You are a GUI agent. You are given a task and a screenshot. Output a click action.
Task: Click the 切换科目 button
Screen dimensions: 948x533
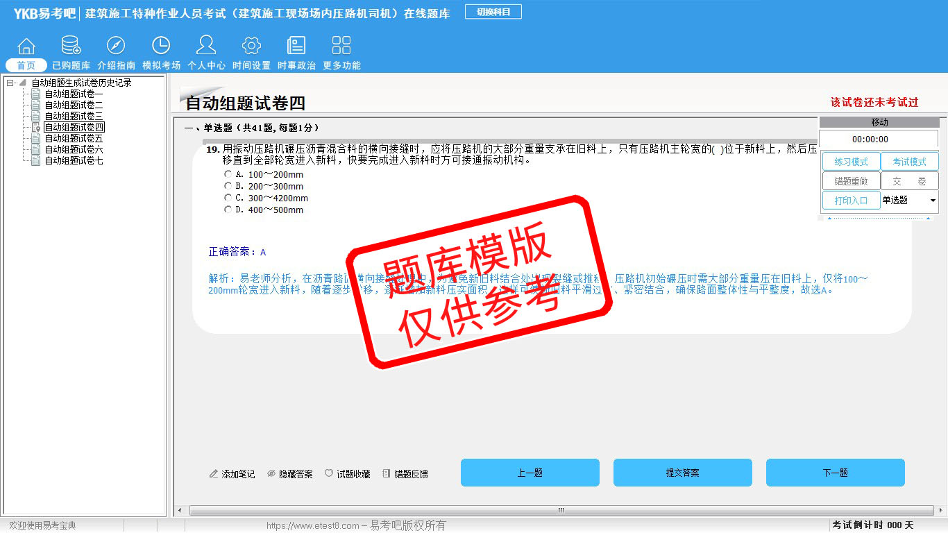(493, 12)
